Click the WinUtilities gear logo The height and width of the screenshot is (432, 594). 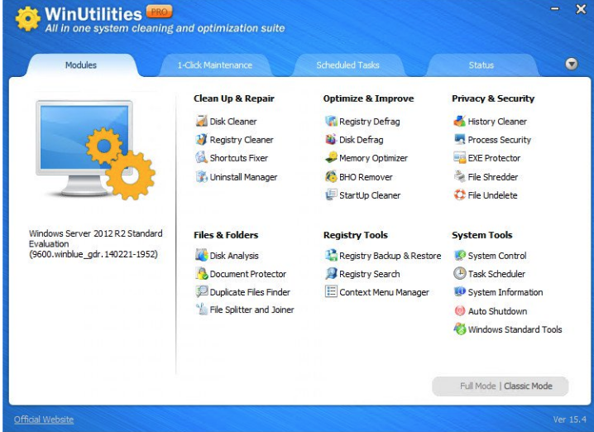[x=27, y=18]
